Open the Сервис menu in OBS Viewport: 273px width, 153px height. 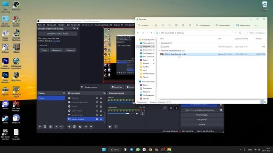tap(119, 25)
